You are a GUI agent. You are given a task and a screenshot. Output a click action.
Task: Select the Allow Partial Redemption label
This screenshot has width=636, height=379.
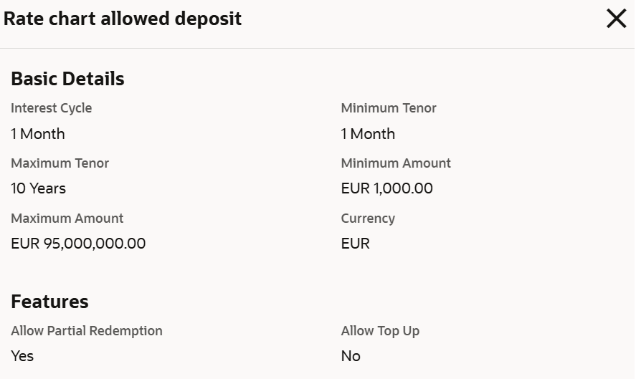coord(87,331)
